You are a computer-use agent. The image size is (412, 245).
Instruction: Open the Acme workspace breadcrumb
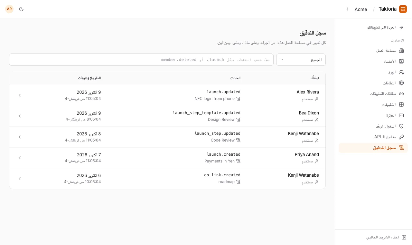[361, 9]
